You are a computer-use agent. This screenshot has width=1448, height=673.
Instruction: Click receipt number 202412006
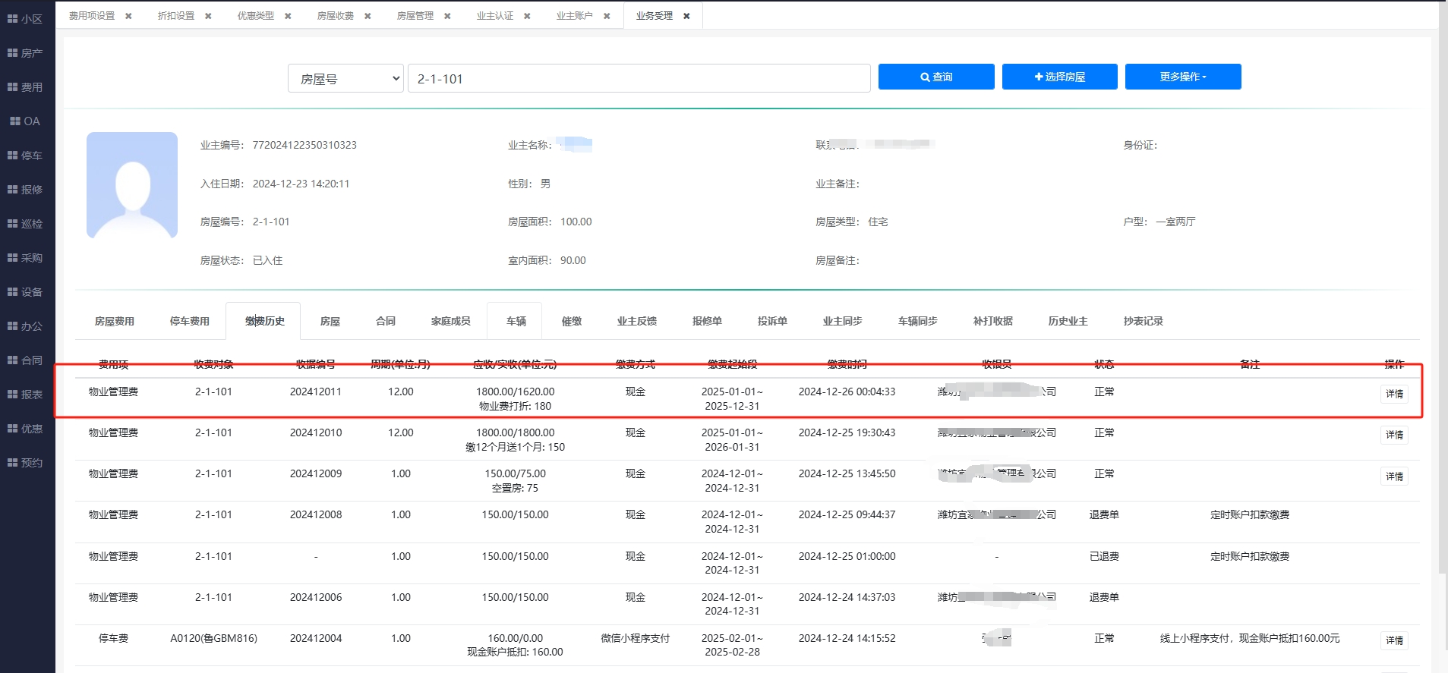(316, 597)
